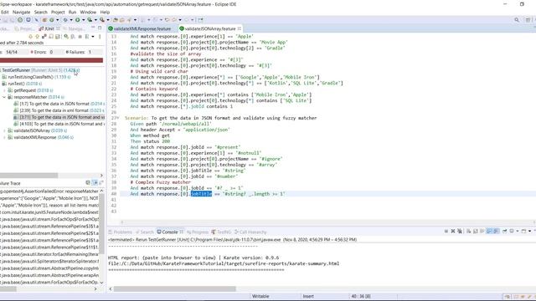Click Compare Result icon in Failure Trace
This screenshot has width=536, height=301.
[101, 183]
